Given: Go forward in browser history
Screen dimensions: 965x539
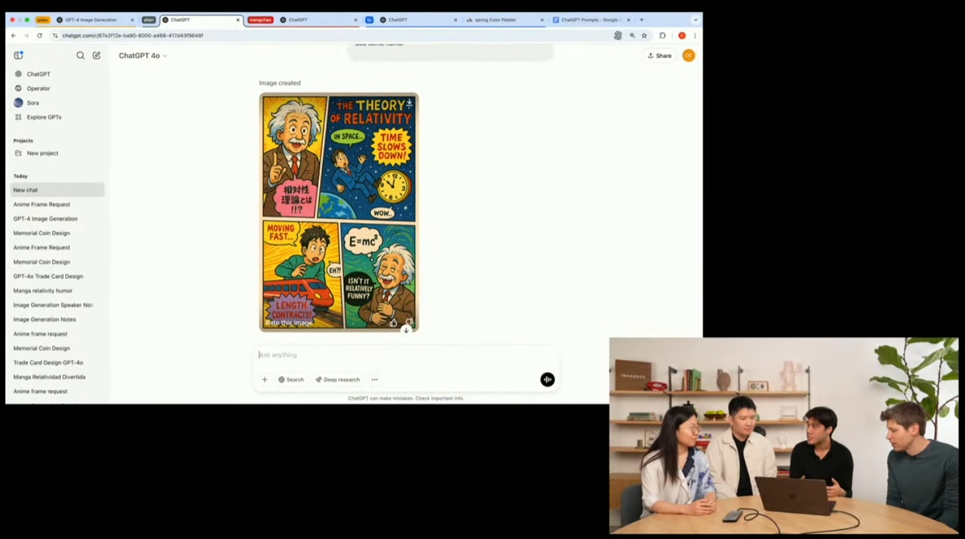Looking at the screenshot, I should (x=26, y=36).
